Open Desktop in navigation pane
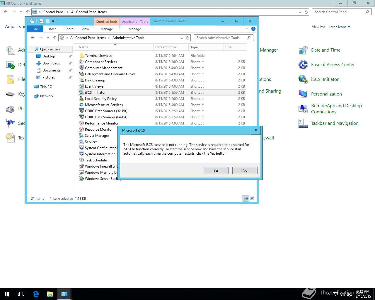Viewport: 375px width, 300px height. click(x=49, y=56)
